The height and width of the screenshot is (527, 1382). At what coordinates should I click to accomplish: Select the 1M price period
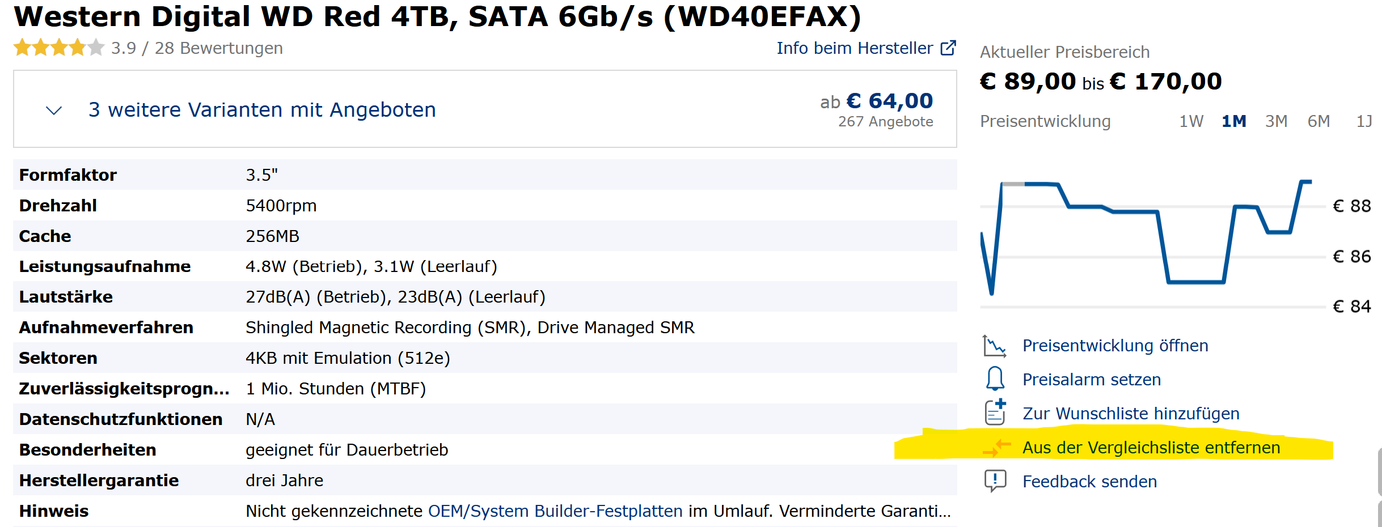tap(1233, 121)
